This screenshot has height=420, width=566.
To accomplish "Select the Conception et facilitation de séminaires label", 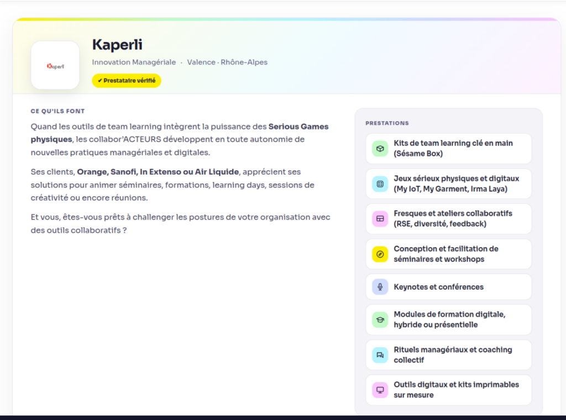I will [x=446, y=254].
